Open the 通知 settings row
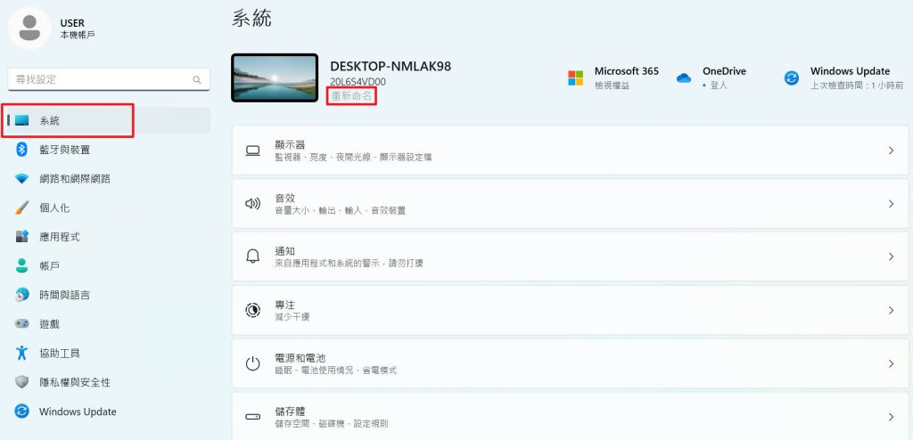This screenshot has width=913, height=440. [x=570, y=257]
